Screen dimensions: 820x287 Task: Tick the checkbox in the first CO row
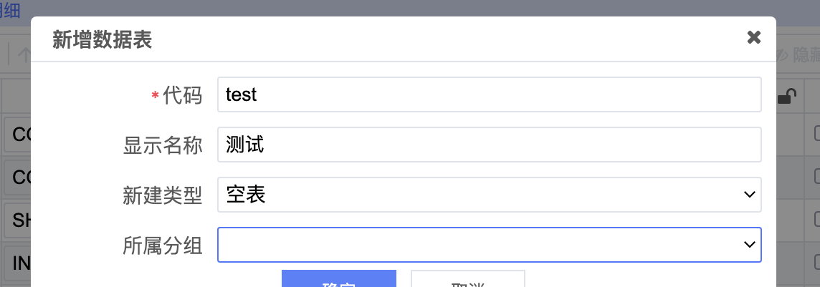816,133
